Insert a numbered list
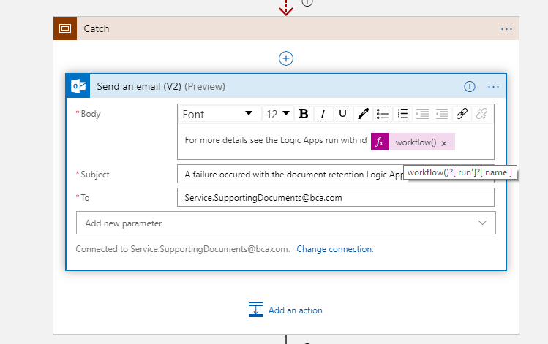Viewport: 548px width, 344px height. (x=402, y=114)
